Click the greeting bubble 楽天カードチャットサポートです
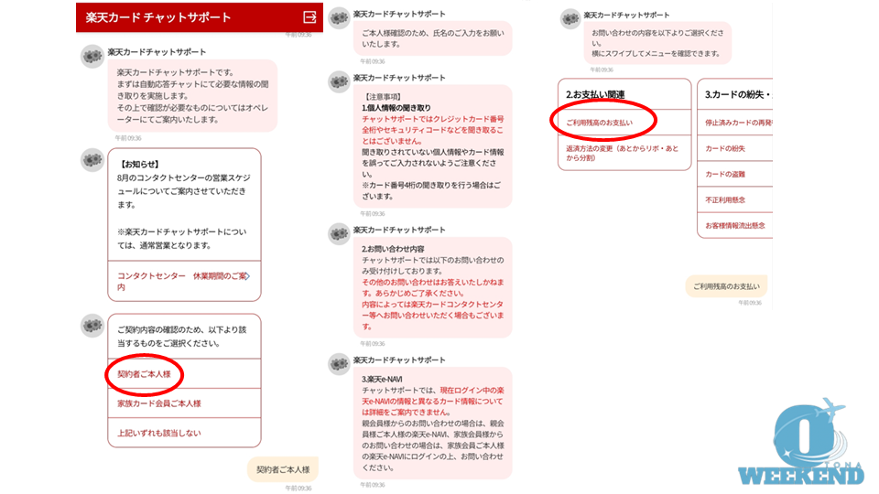The image size is (879, 494). (x=193, y=96)
